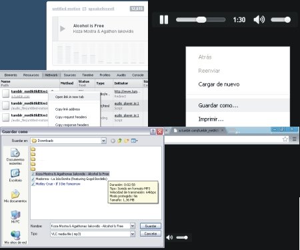Switch to the Elements DevTools tab

[x=11, y=75]
